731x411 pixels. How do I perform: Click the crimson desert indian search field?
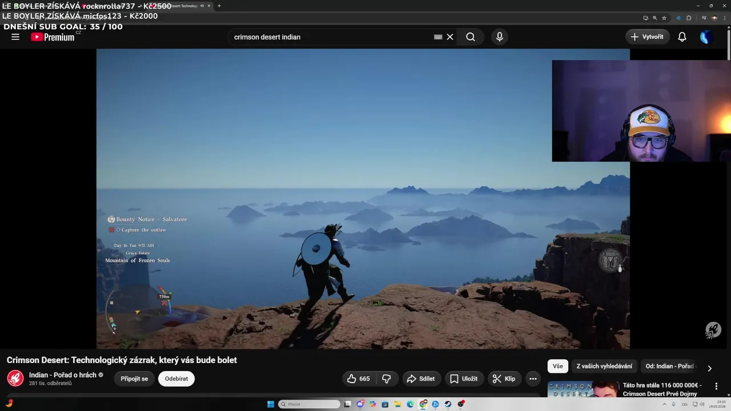[x=331, y=37]
